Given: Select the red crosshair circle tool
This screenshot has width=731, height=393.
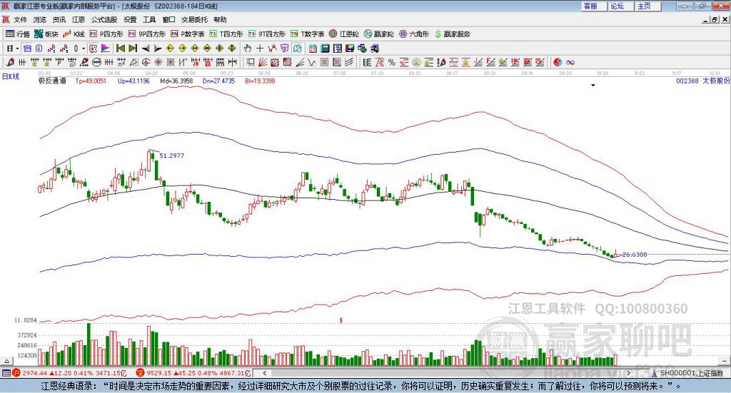Looking at the screenshot, I should (x=146, y=62).
